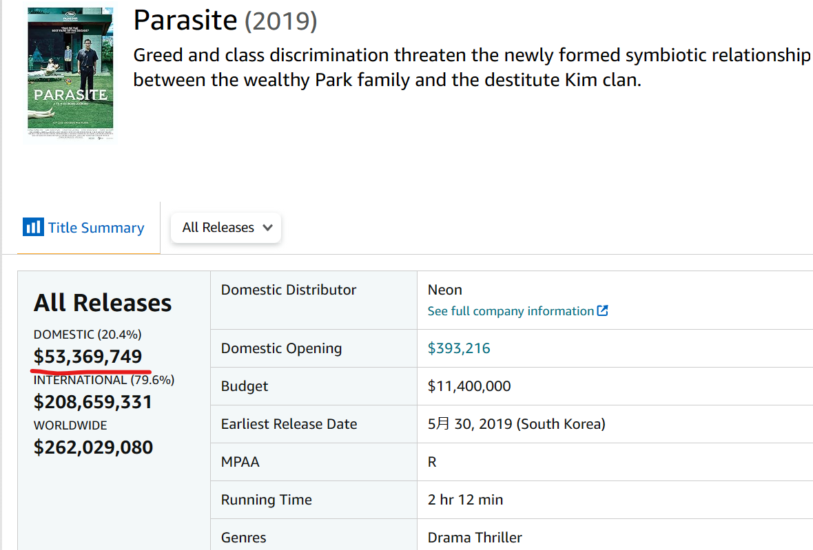
Task: Click the (2019) year next to the title
Action: [x=281, y=21]
